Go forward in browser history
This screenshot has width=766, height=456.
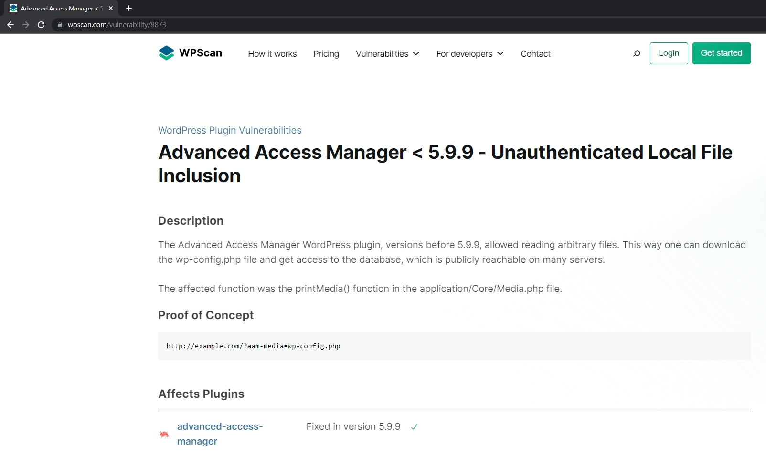click(26, 25)
